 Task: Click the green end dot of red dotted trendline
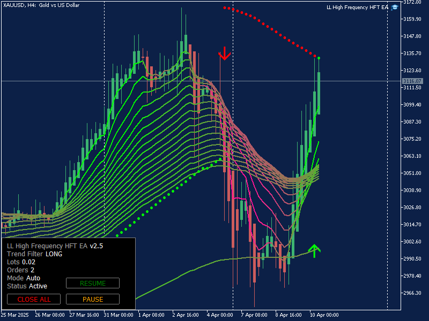click(x=319, y=58)
